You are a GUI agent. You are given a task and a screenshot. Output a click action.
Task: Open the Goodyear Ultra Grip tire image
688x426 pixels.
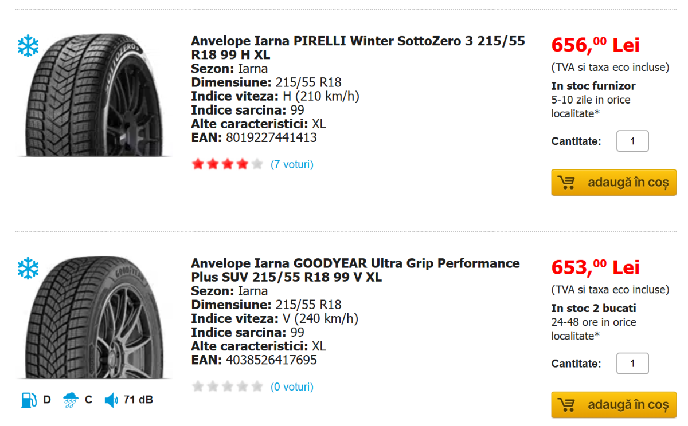point(95,317)
